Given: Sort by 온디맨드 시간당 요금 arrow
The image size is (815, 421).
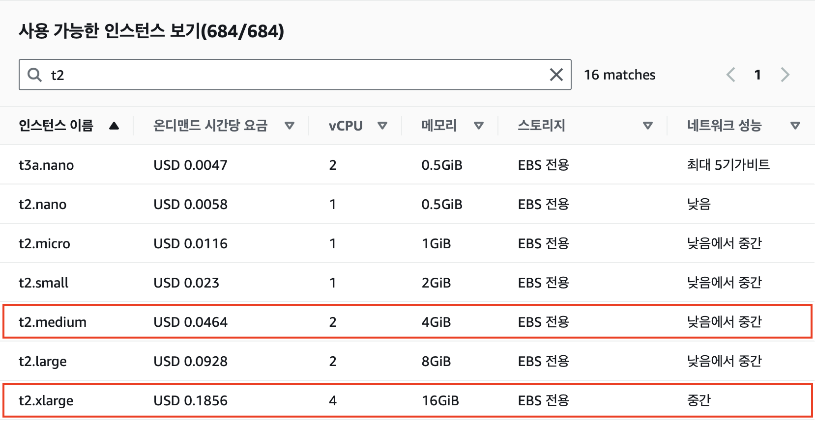Looking at the screenshot, I should pyautogui.click(x=290, y=126).
